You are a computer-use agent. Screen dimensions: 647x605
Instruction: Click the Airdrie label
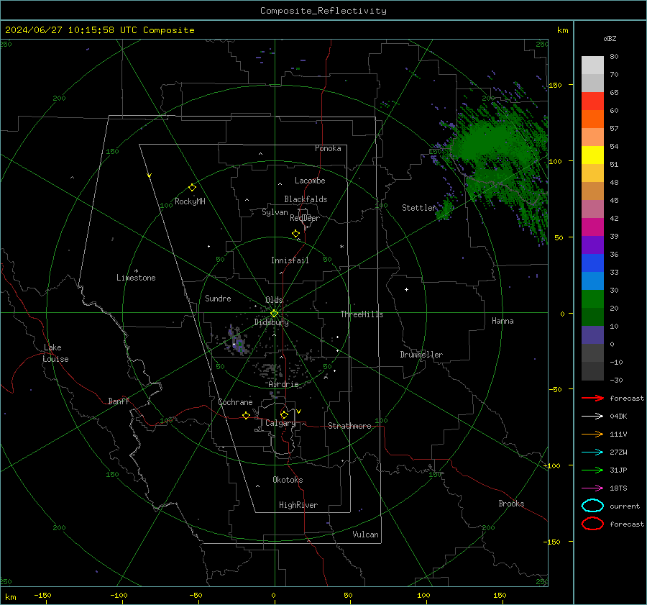point(283,384)
